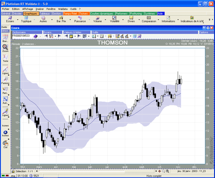
Task: Click the stop button in status bar
Action: pos(13,176)
